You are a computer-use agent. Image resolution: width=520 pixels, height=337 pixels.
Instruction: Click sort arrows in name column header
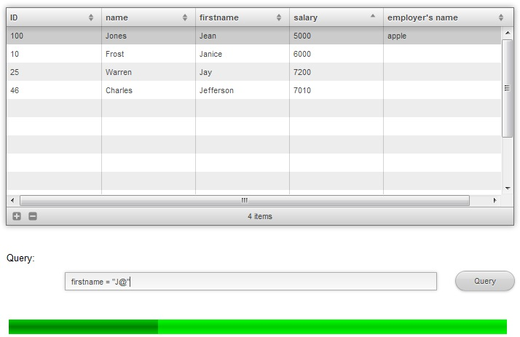click(x=185, y=17)
